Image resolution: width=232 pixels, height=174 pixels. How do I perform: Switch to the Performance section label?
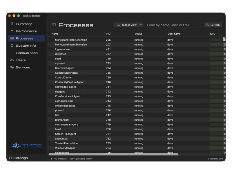click(x=26, y=31)
